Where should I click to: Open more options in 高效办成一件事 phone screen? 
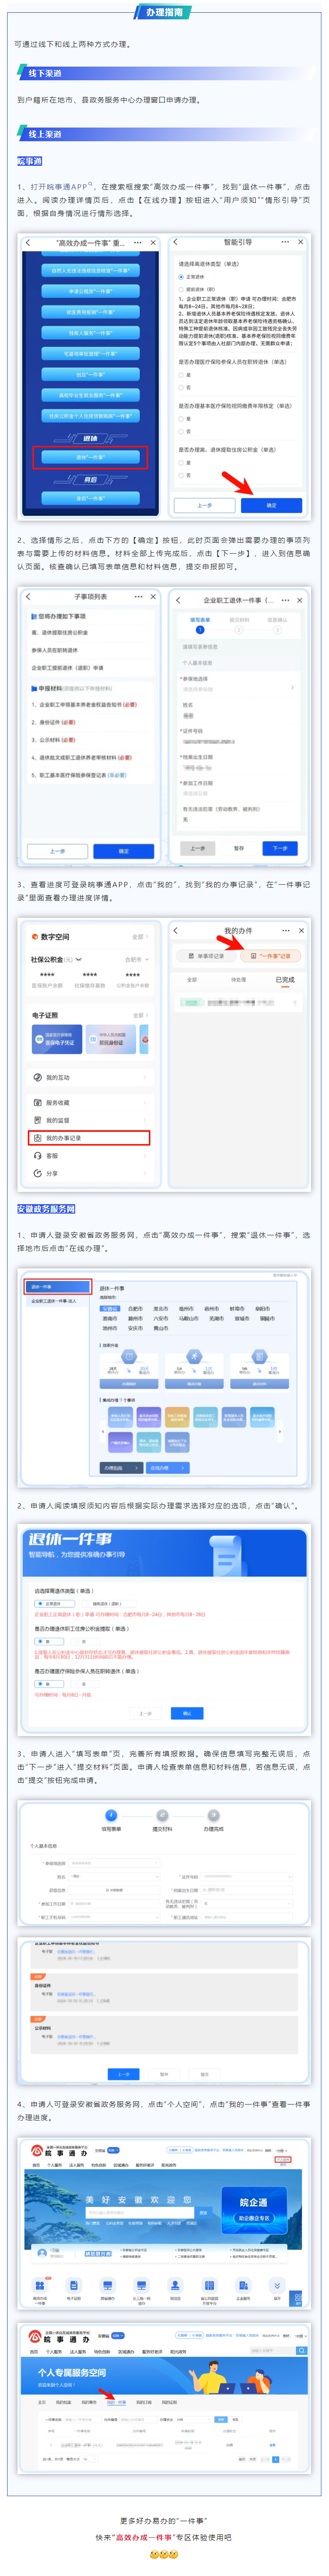point(138,242)
